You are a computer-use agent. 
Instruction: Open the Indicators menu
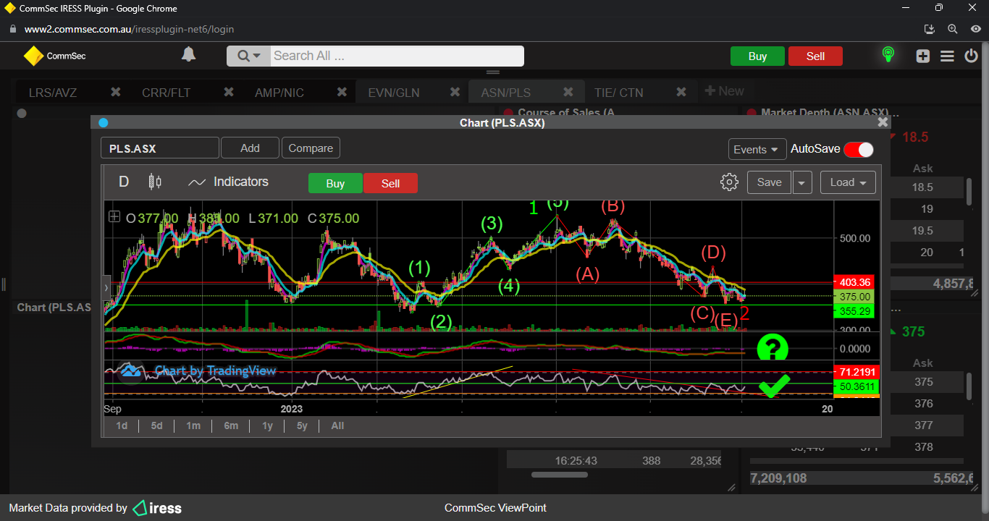click(228, 182)
